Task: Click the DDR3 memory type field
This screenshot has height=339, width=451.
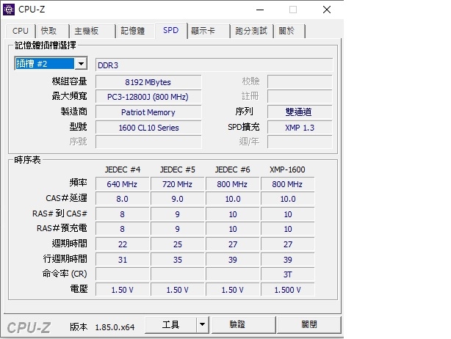Action: pyautogui.click(x=214, y=65)
